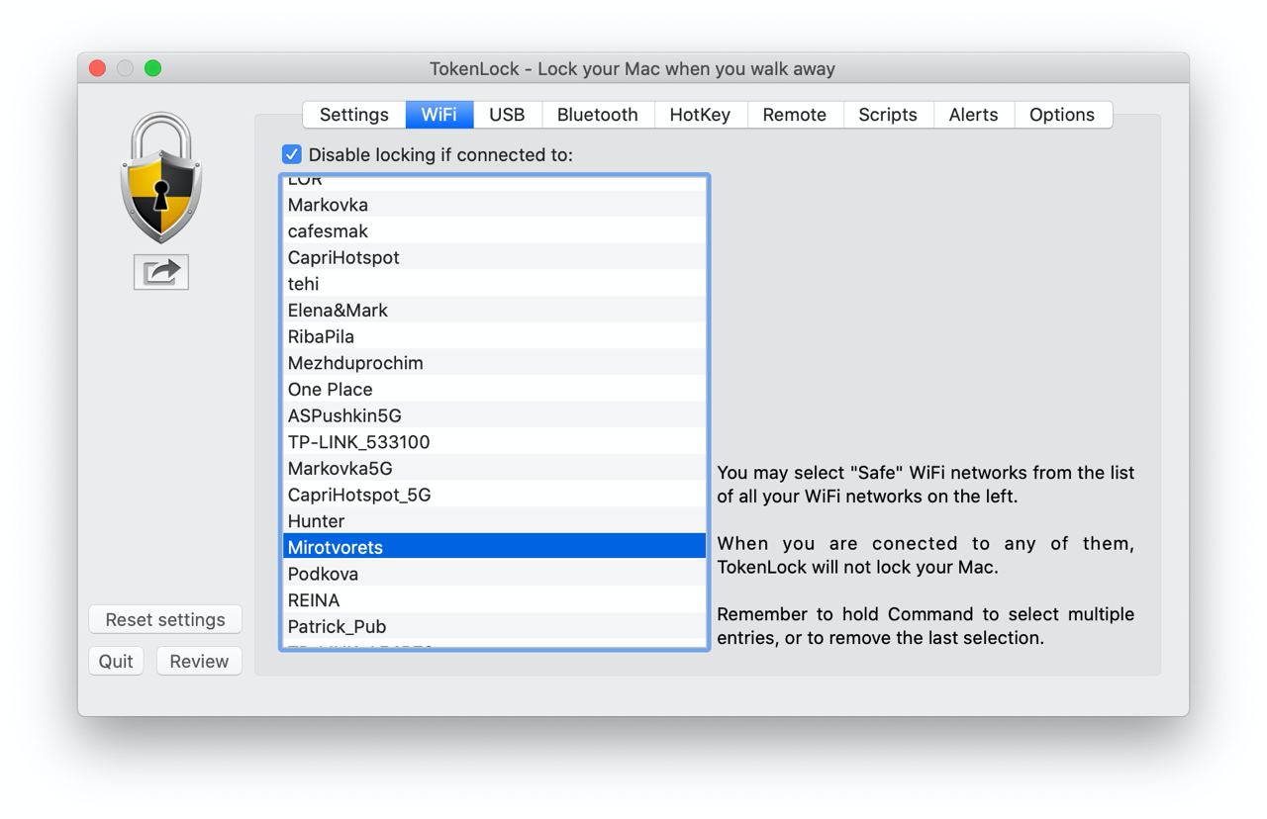Click the Quit button
This screenshot has height=819, width=1267.
(x=116, y=662)
